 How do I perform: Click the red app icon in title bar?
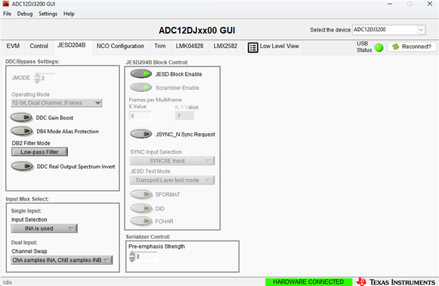tap(6, 3)
